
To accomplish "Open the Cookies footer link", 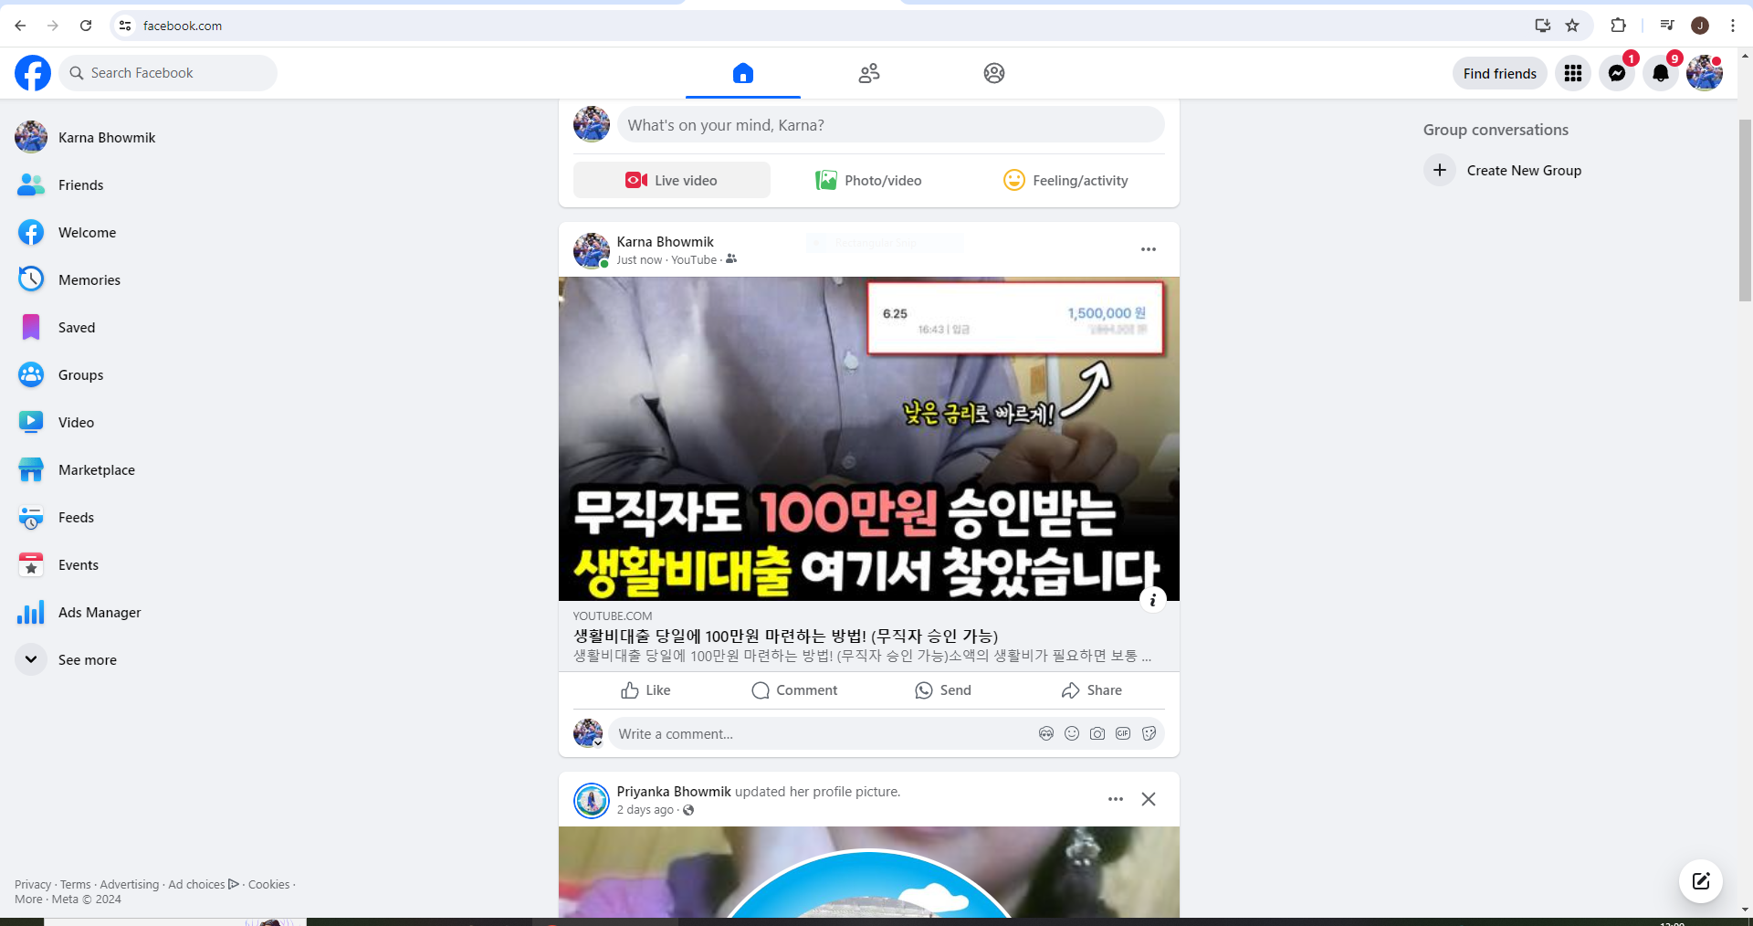I will click(268, 884).
